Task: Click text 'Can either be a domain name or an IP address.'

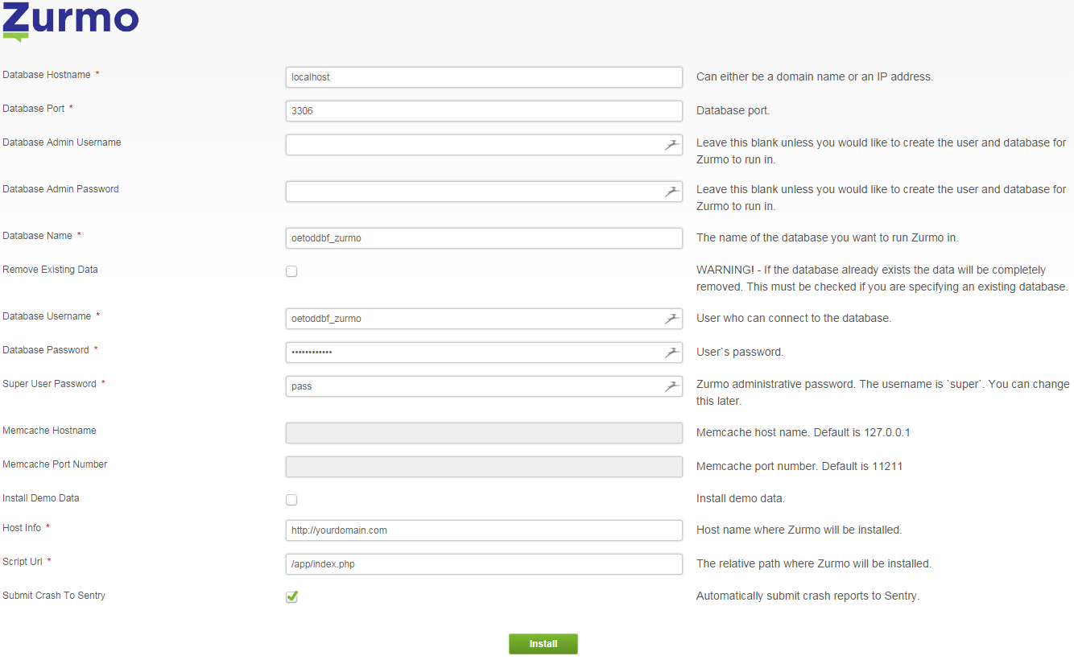Action: [x=815, y=77]
